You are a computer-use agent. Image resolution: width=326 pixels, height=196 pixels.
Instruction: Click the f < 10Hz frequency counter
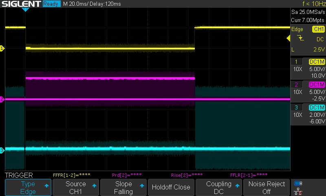[314, 4]
